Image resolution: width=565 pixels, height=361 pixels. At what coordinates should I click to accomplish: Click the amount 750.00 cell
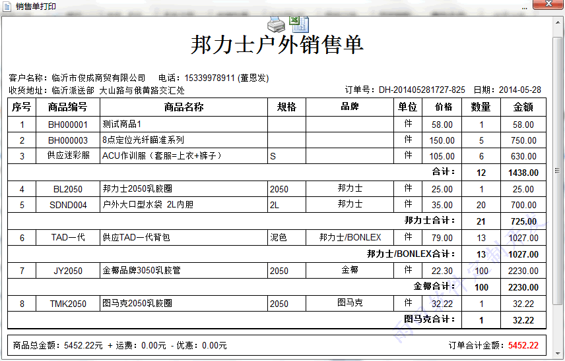(523, 140)
